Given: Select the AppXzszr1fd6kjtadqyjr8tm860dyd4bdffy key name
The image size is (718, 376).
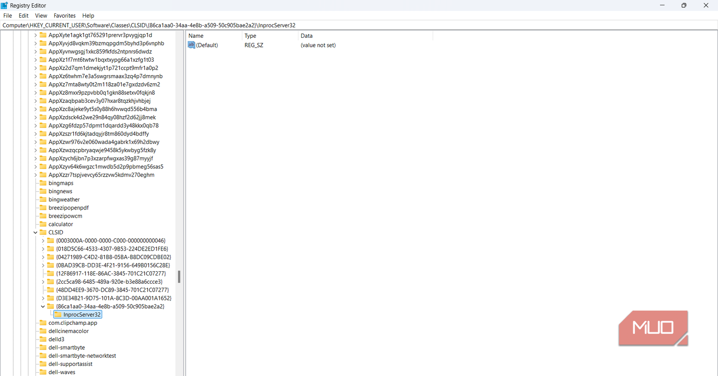Looking at the screenshot, I should 99,133.
